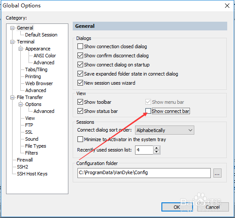
Task: Uncheck Show toolbar option
Action: point(80,102)
